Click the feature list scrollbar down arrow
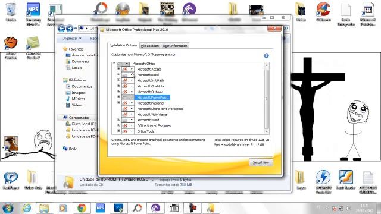Viewport: 381px width, 214px height. coord(267,131)
